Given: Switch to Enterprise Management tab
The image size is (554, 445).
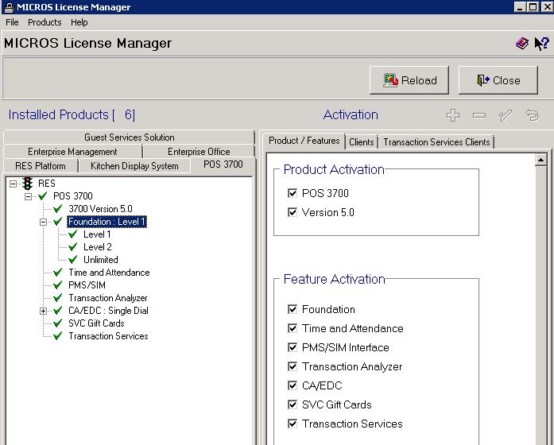Looking at the screenshot, I should tap(72, 152).
